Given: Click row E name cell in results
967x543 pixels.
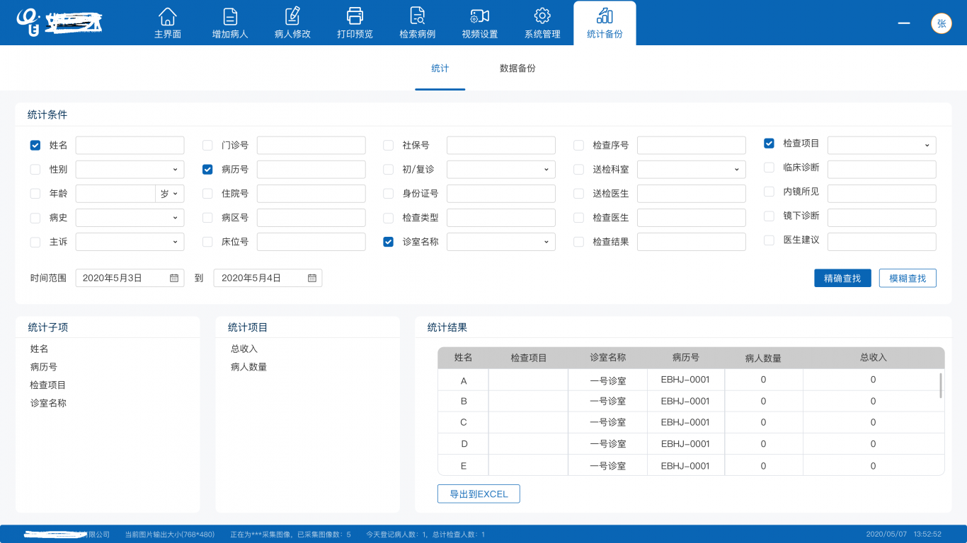Looking at the screenshot, I should coord(464,465).
